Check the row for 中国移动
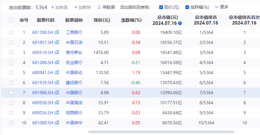Viewport: 260px width, 135px height. tap(11, 73)
